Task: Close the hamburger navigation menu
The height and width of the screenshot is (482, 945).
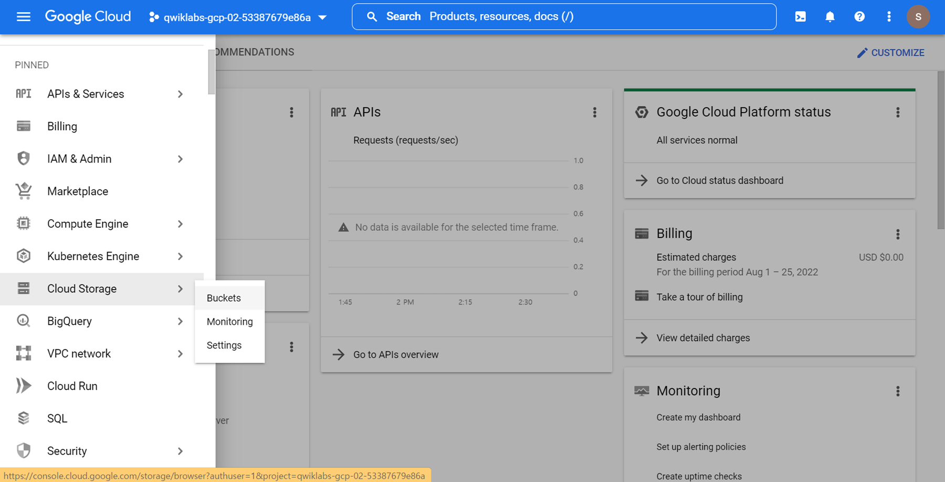Action: [23, 17]
